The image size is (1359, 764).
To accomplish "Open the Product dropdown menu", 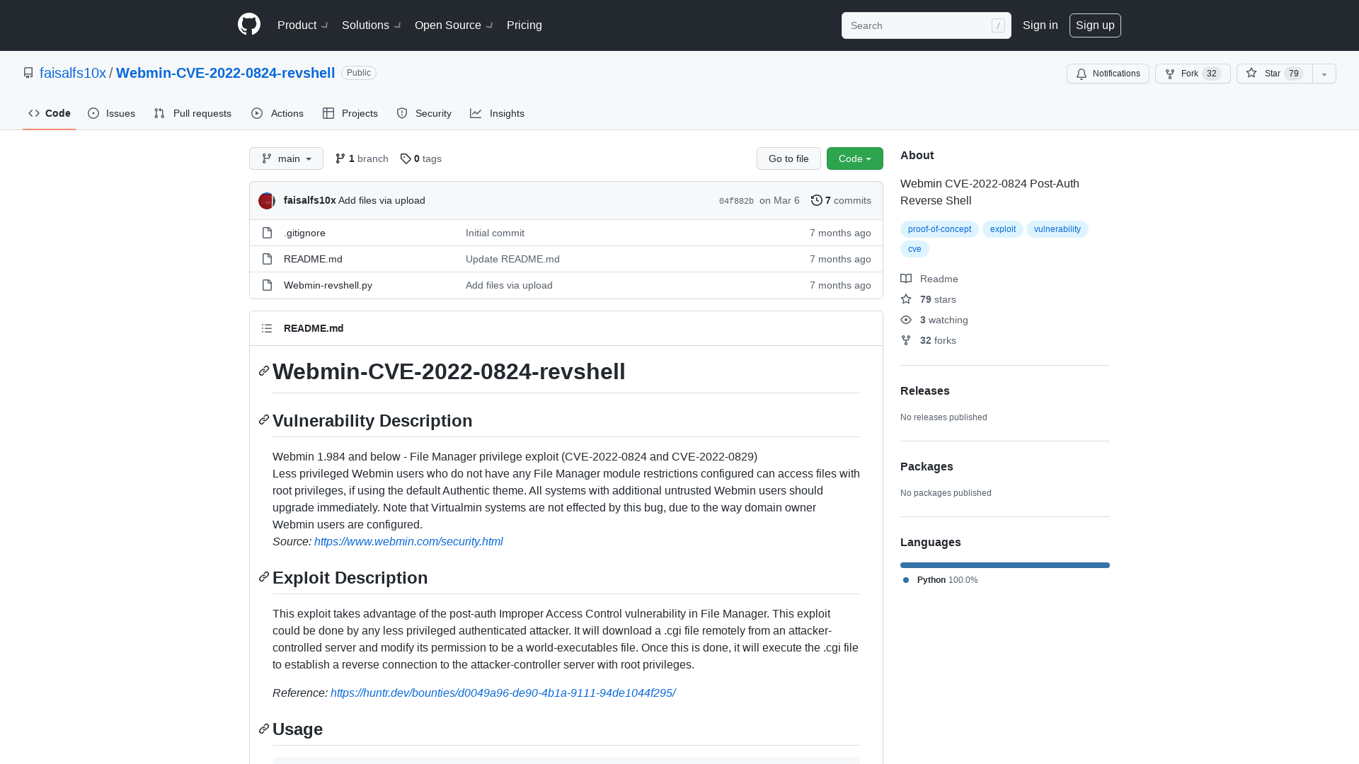I will (302, 25).
